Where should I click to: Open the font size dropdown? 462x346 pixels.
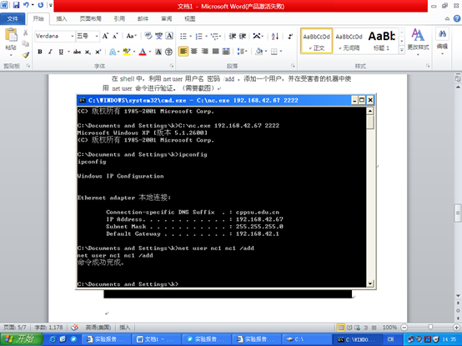click(x=97, y=36)
